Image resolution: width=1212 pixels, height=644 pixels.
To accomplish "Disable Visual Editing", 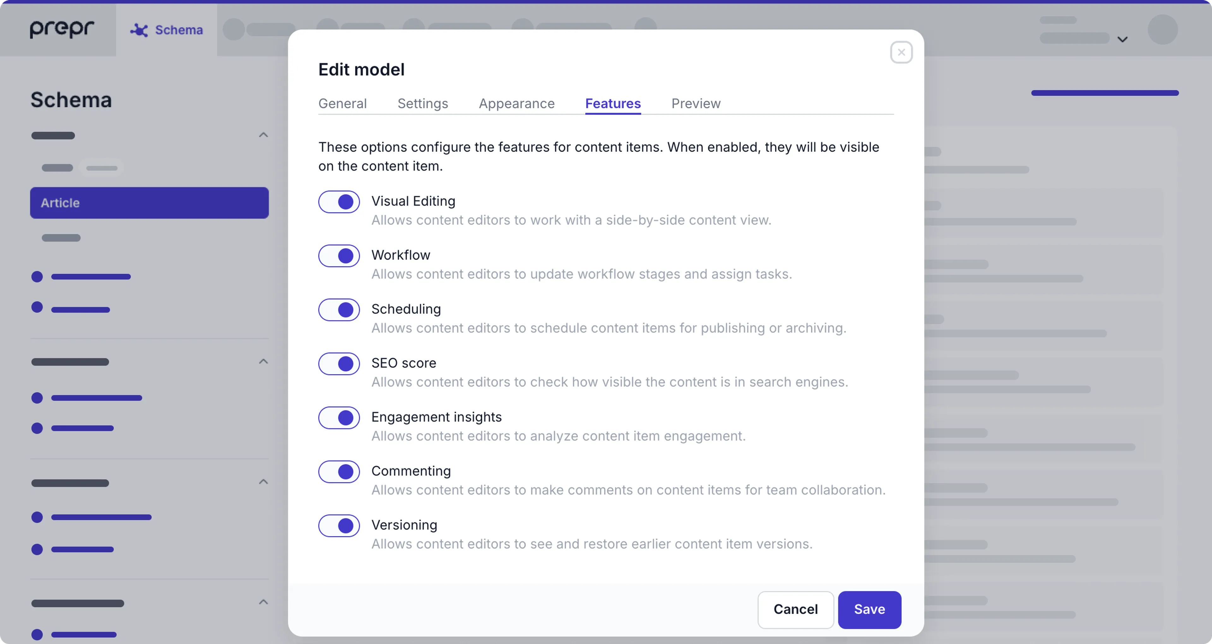I will point(339,201).
